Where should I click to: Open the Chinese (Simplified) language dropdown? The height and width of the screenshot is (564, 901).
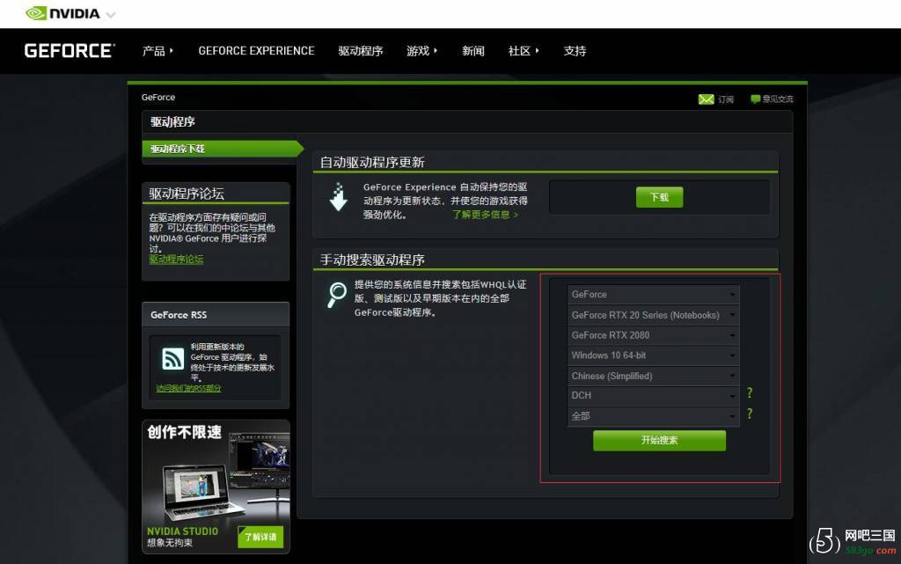tap(653, 376)
